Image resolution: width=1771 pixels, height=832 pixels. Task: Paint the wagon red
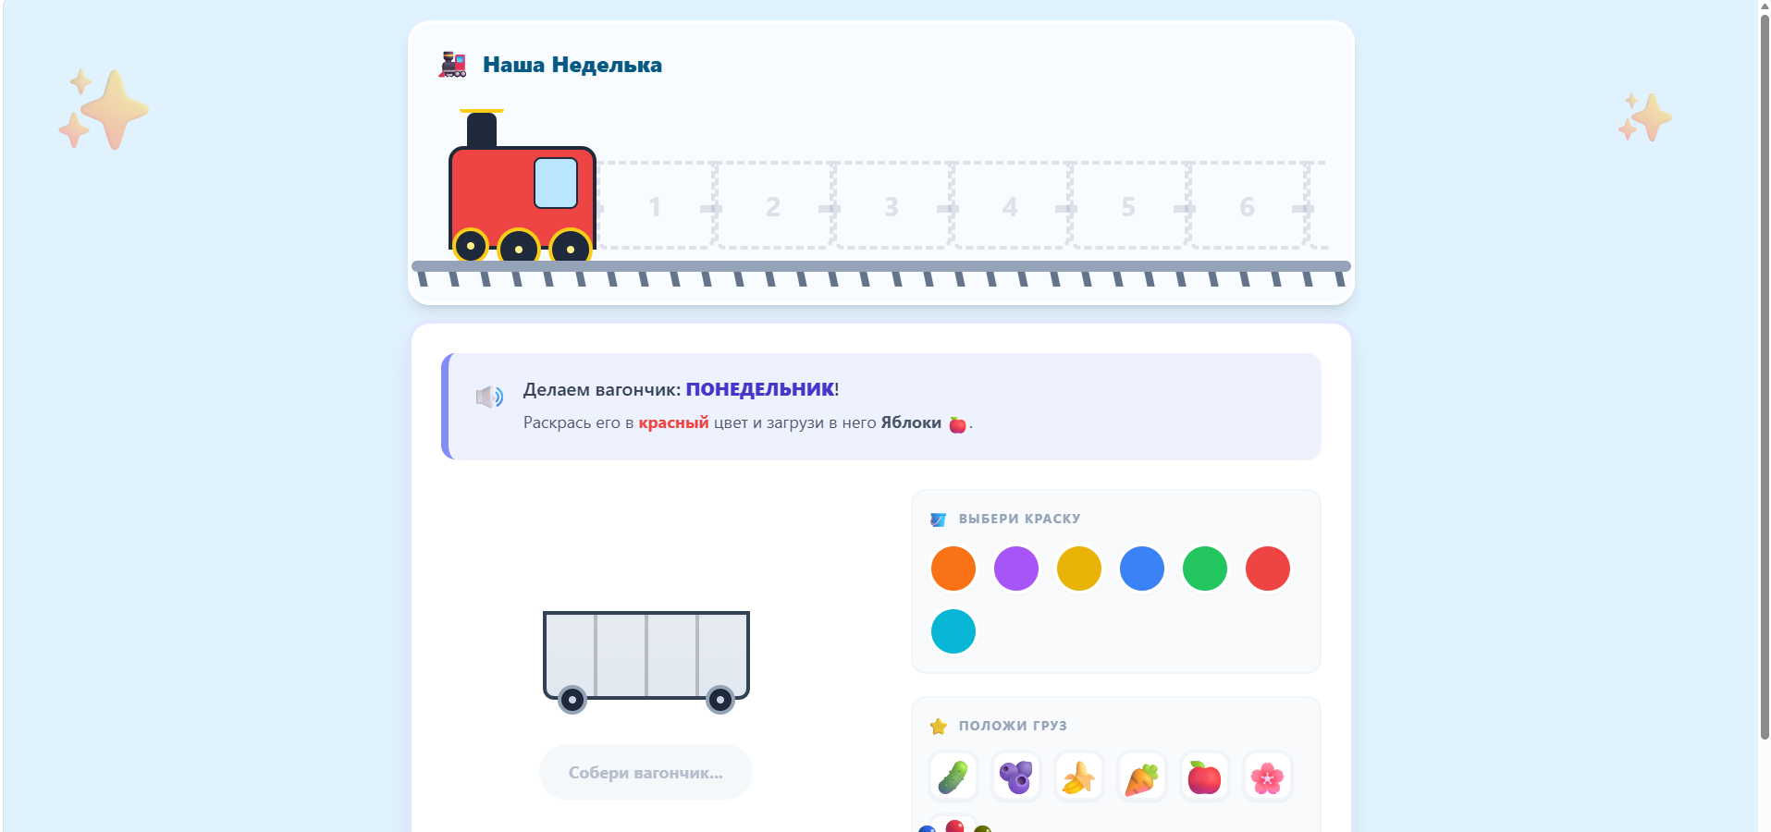click(x=1267, y=569)
